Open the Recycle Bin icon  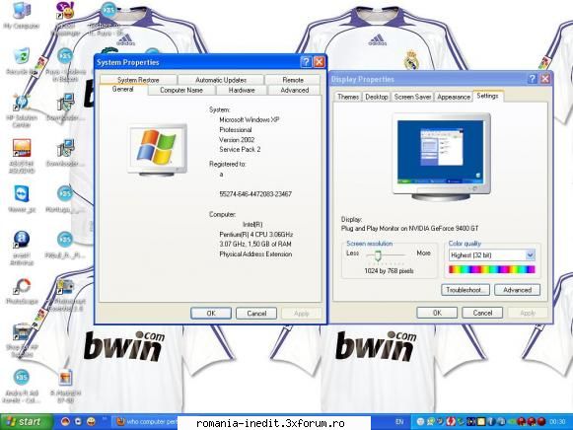point(21,61)
